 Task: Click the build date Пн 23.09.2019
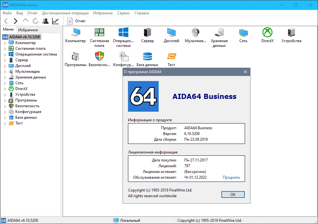196,139
